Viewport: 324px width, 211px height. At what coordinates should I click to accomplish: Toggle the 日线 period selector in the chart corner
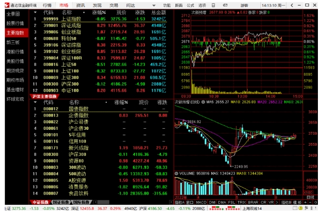310,197
